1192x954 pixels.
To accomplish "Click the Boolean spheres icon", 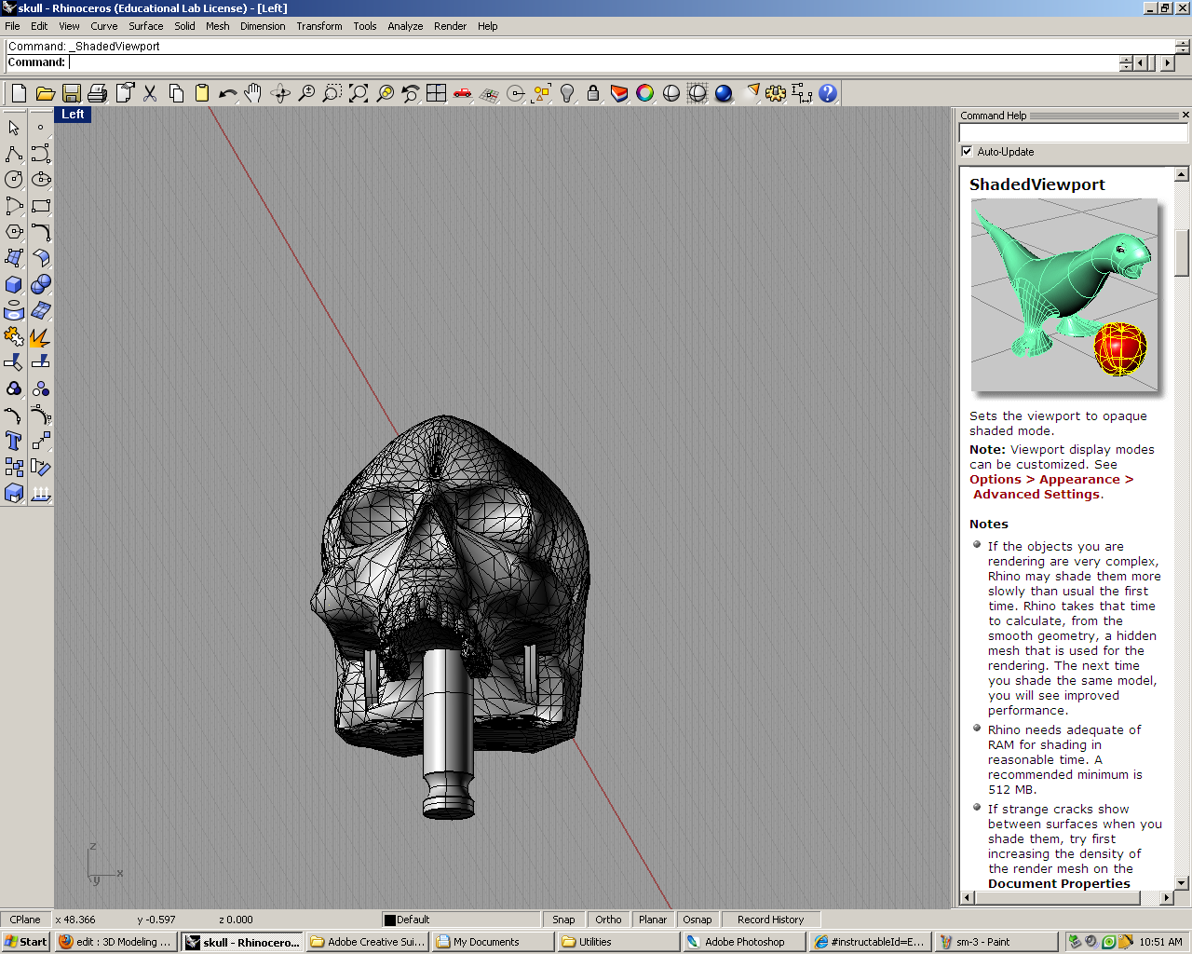I will [x=41, y=284].
